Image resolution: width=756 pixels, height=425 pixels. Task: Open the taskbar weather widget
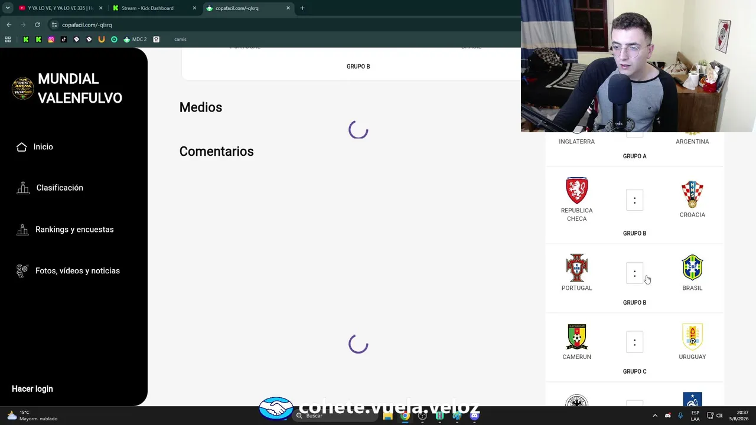[32, 416]
